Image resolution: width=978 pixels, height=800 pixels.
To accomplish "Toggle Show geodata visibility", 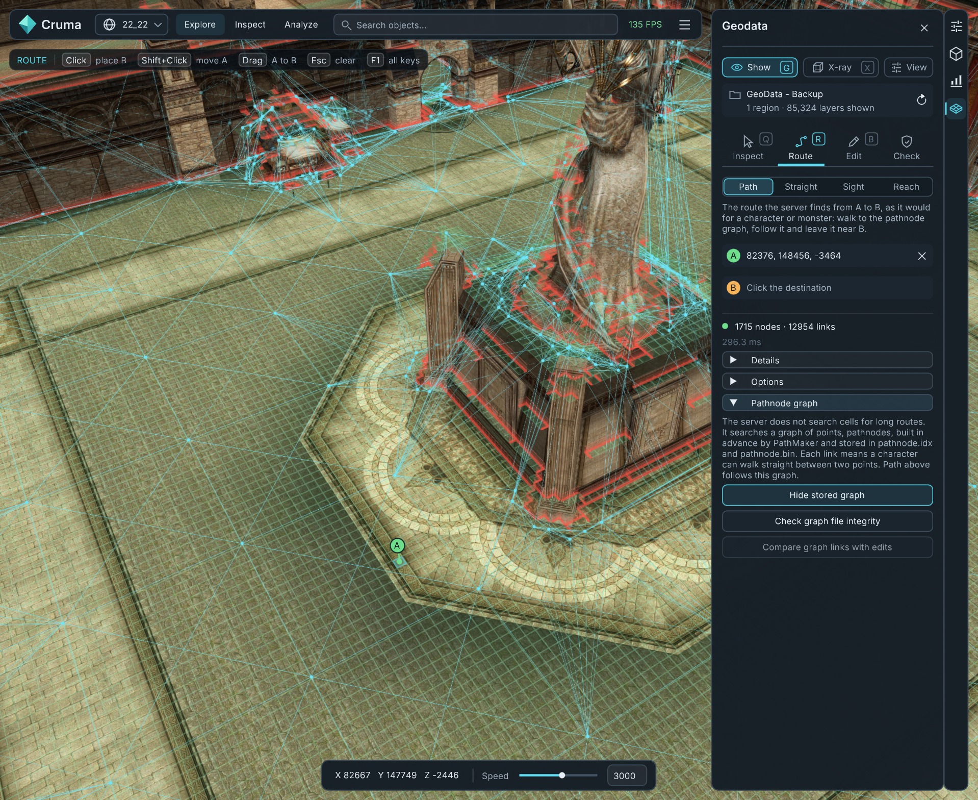I will tap(760, 67).
